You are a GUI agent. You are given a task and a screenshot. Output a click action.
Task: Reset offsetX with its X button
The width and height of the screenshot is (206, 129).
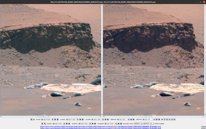click(134, 120)
